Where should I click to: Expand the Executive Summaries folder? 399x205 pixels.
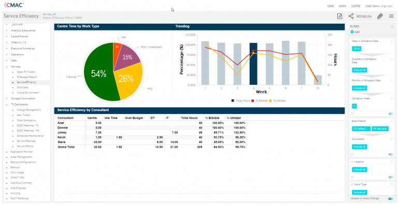(6, 49)
